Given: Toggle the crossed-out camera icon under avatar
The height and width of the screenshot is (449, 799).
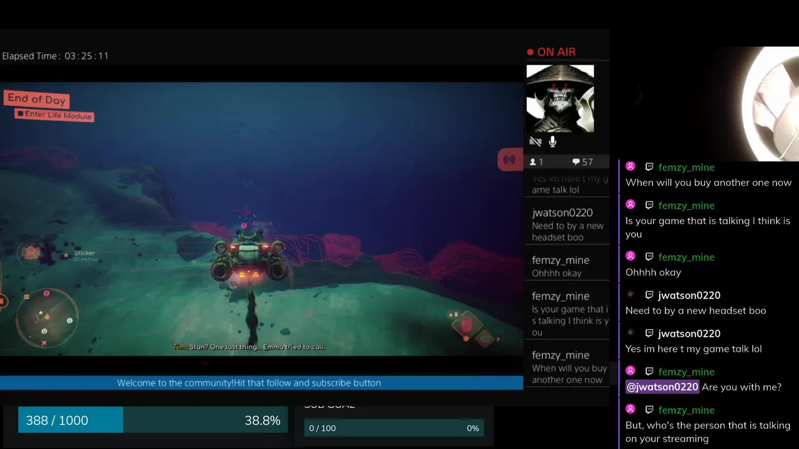Looking at the screenshot, I should (535, 142).
